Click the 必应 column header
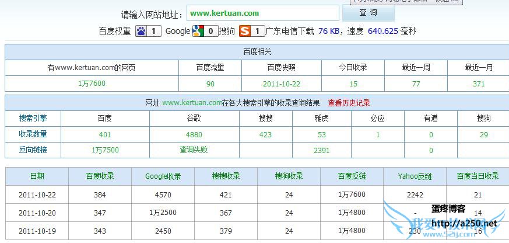The width and height of the screenshot is (509, 243). point(378,118)
